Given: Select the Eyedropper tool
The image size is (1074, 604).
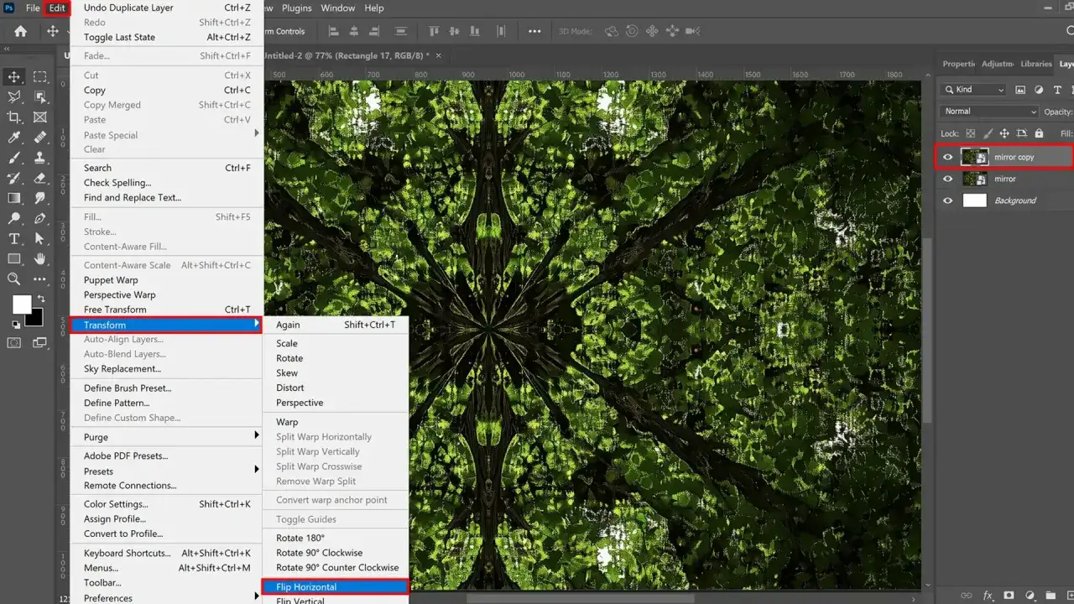Looking at the screenshot, I should tap(14, 138).
